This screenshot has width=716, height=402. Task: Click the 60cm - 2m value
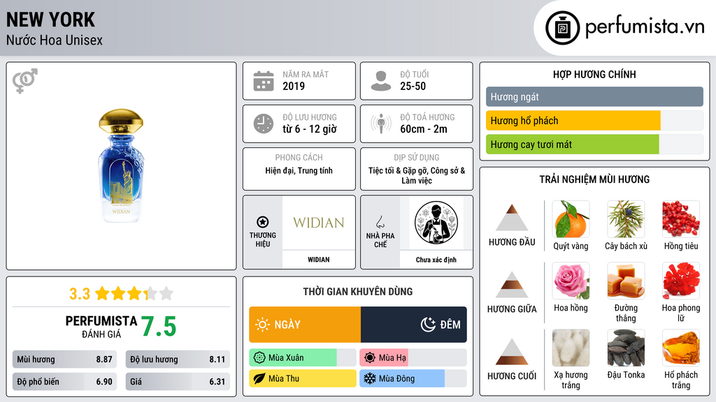(x=424, y=129)
